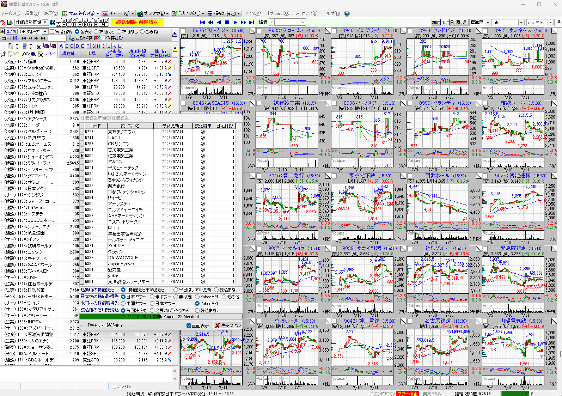Viewport: 562px width, 396px height.
Task: Click 読込後の信用残読込 link label
Action: click(99, 310)
